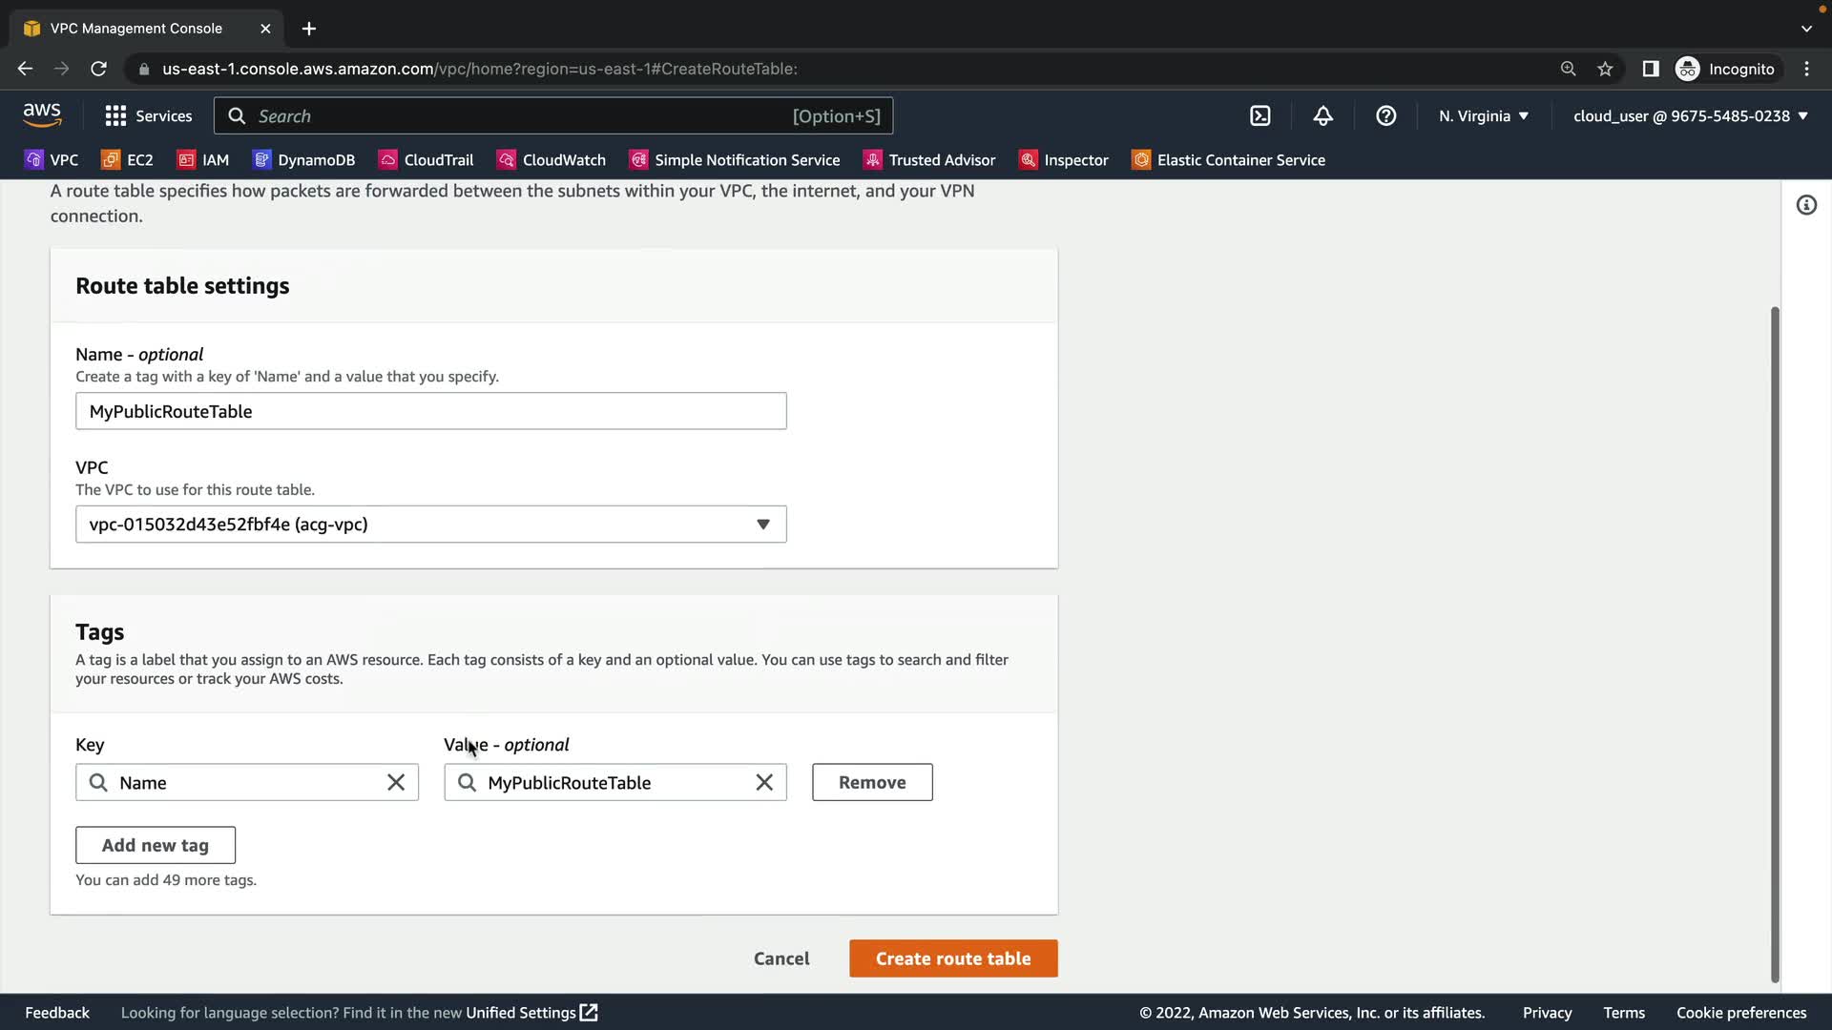The width and height of the screenshot is (1832, 1030).
Task: Clear the MyPublicRouteTable tag value
Action: point(764,783)
